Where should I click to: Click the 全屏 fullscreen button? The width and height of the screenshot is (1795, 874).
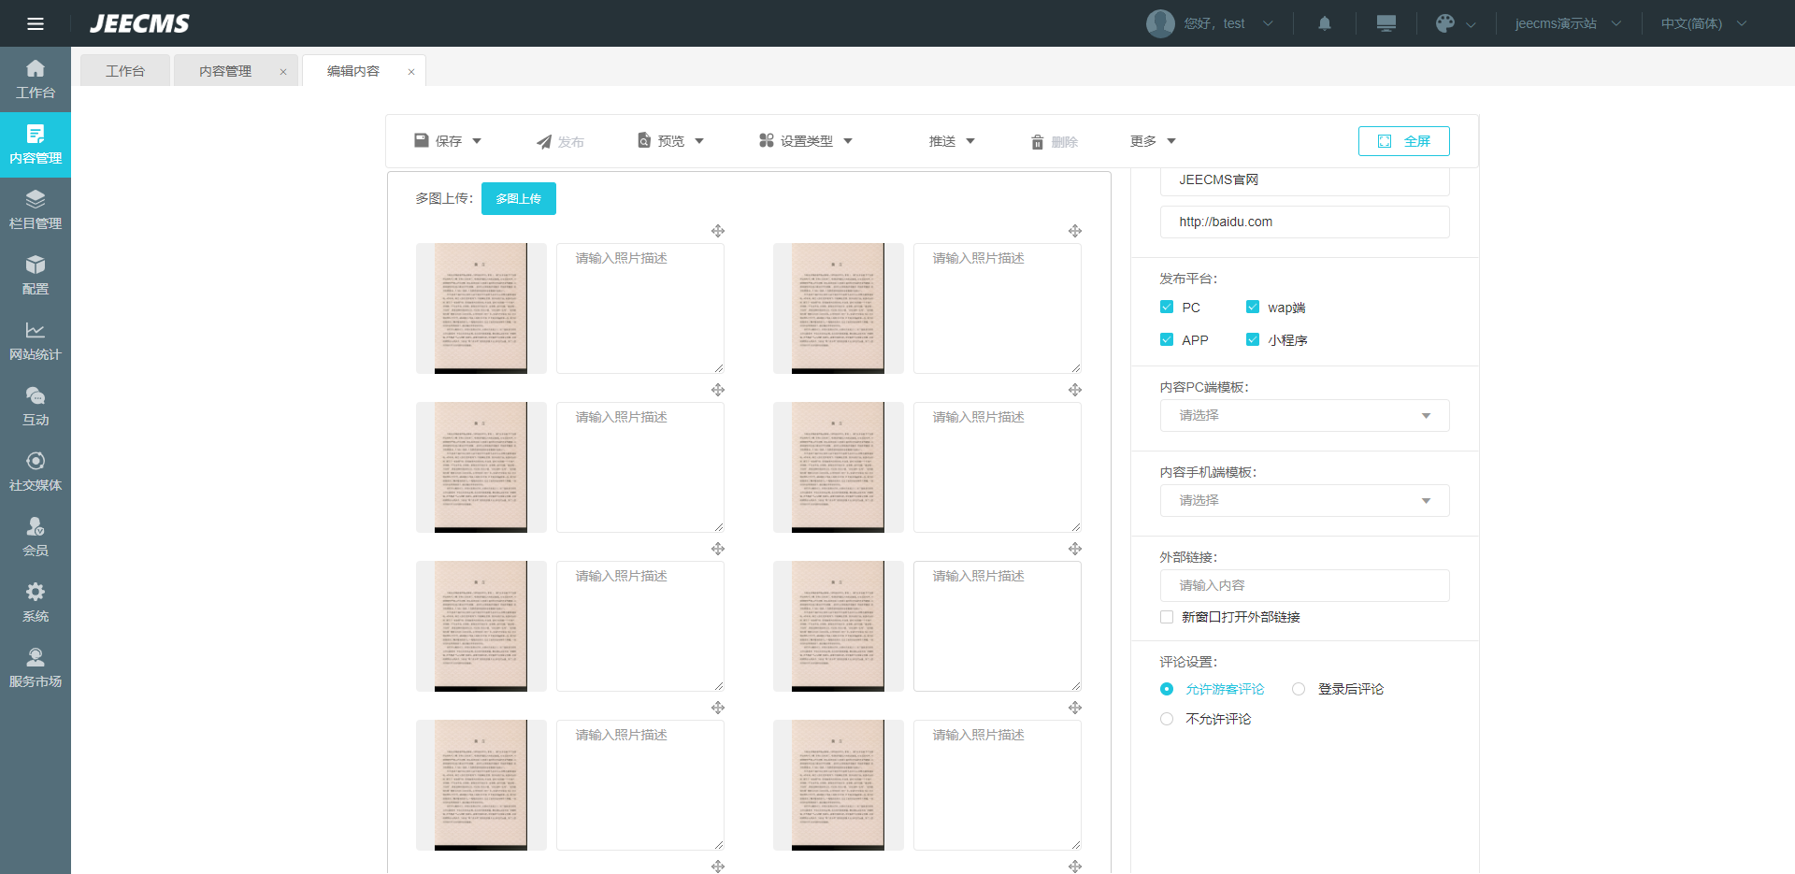coord(1403,141)
